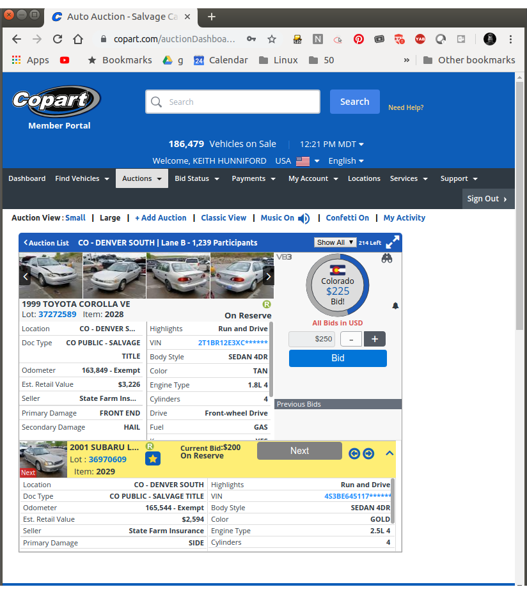Bookmark this page with the star icon
The image size is (527, 594).
[x=272, y=39]
